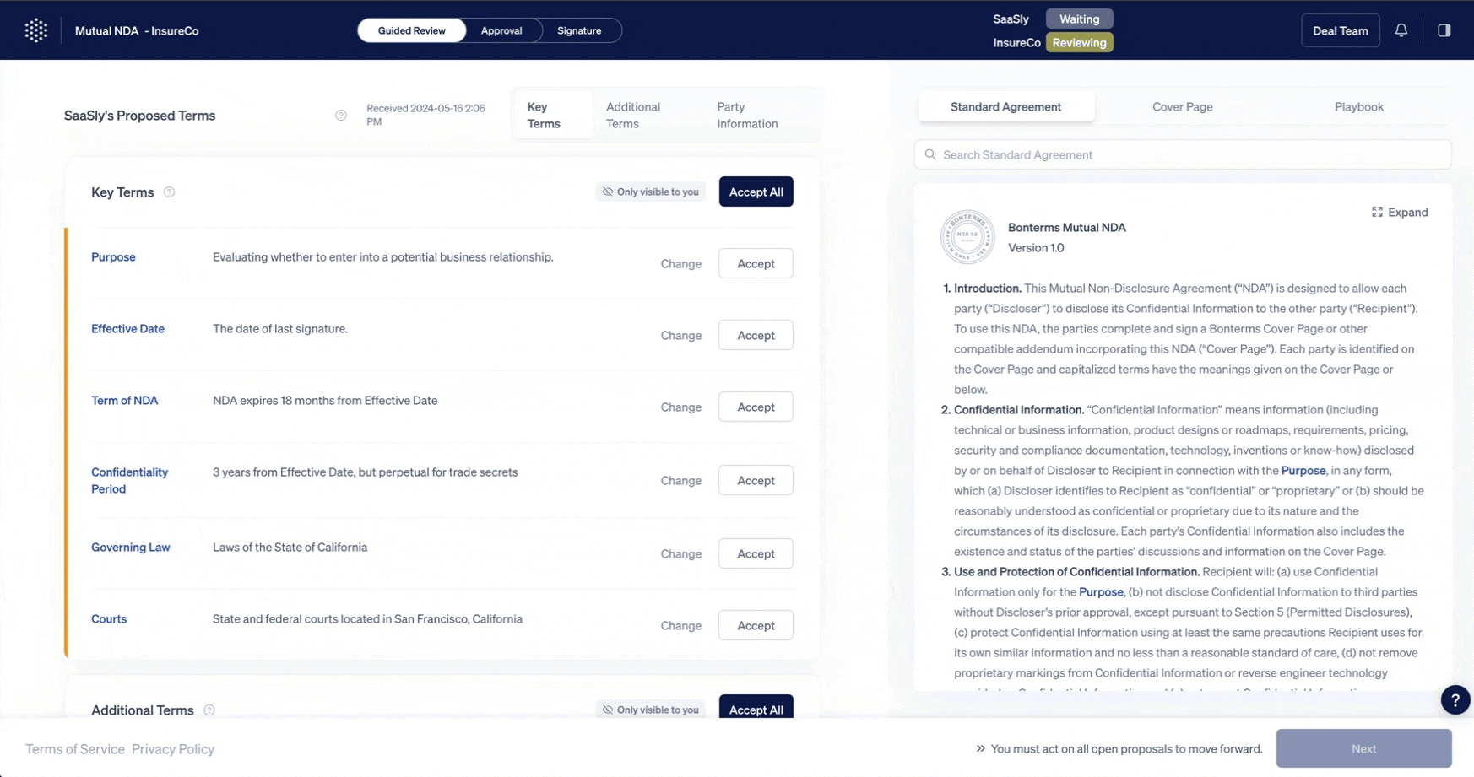
Task: Click info icon next to Additional Terms heading
Action: 209,710
